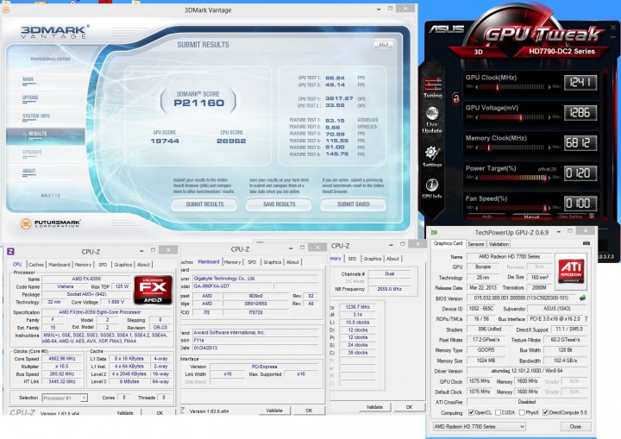Click the Close button in GPU-Z

pyautogui.click(x=575, y=427)
